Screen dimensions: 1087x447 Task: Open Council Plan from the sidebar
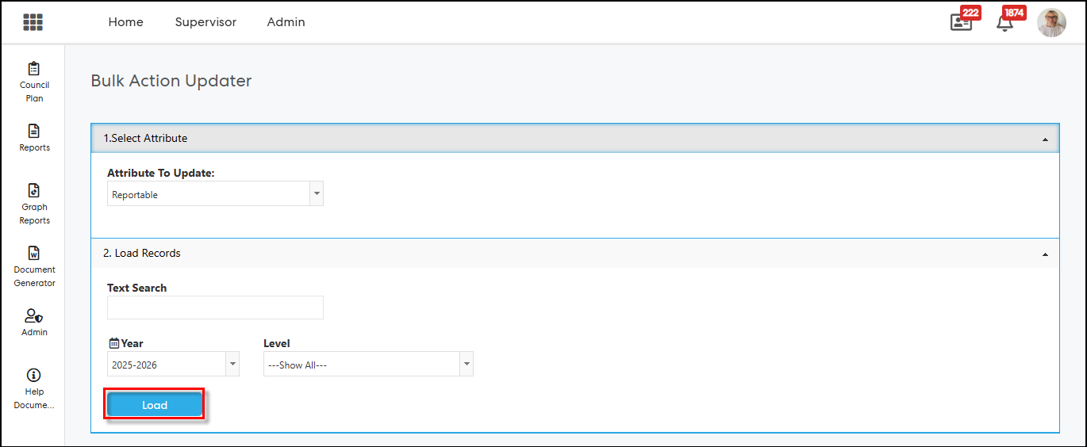[34, 82]
